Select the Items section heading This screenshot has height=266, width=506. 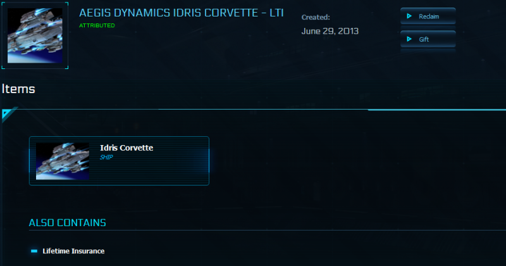tap(18, 89)
